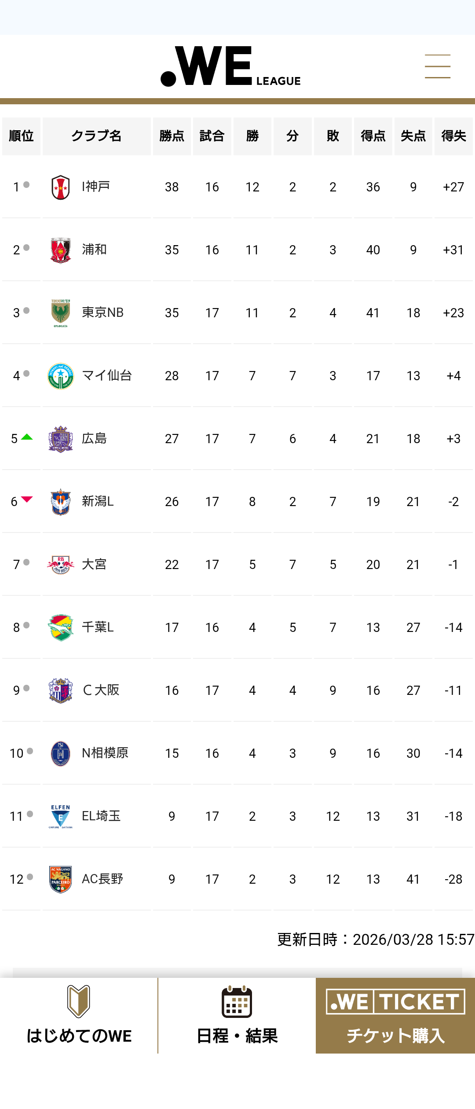Click the 勝点 column header
The image size is (475, 1109).
[172, 136]
